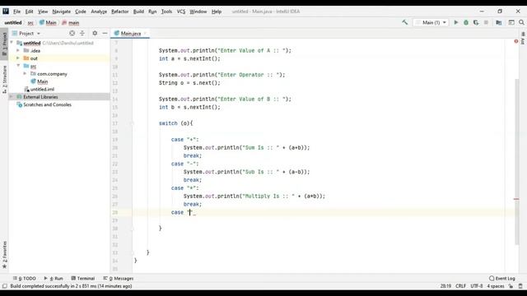527x296 pixels.
Task: Open the File menu
Action: pyautogui.click(x=16, y=12)
